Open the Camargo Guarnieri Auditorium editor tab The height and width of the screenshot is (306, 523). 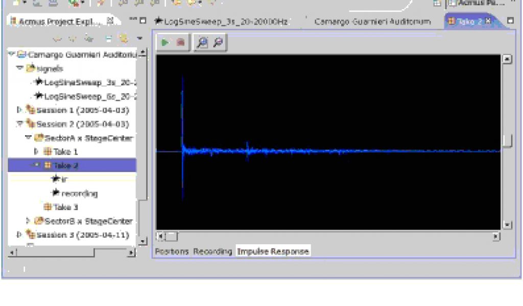(x=372, y=21)
